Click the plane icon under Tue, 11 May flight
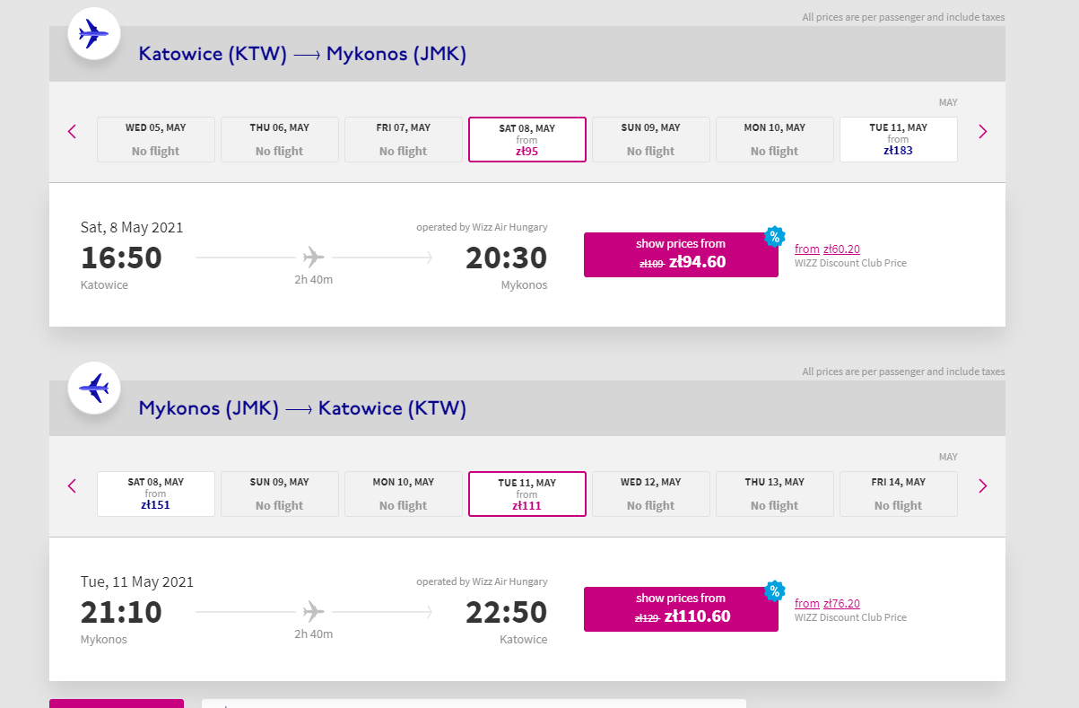This screenshot has width=1079, height=708. 313,612
